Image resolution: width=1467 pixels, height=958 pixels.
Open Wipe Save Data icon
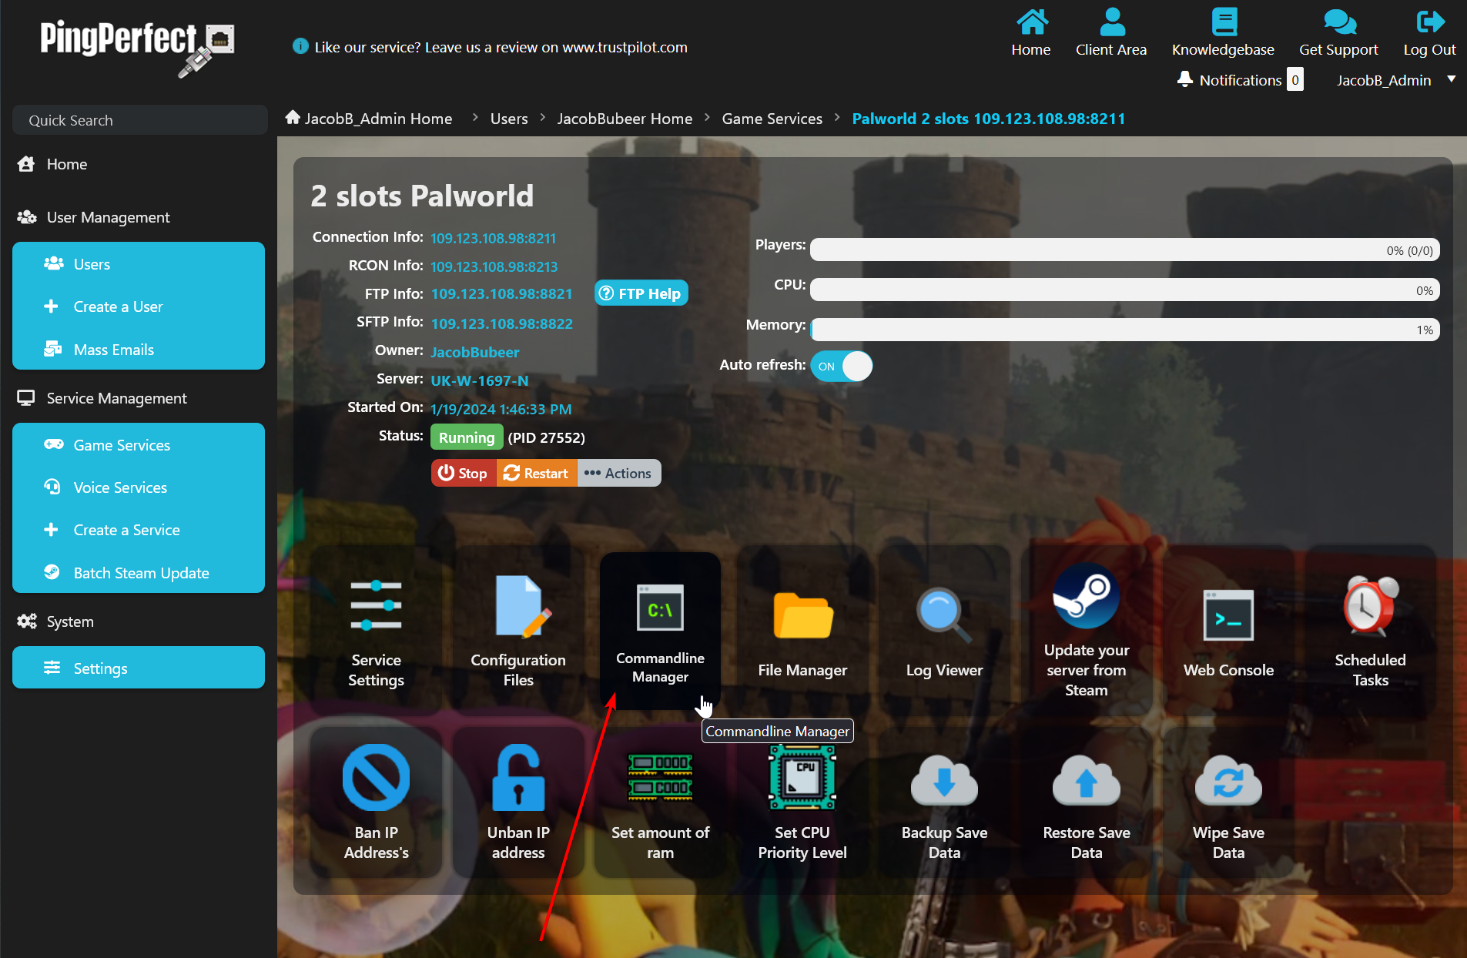pos(1228,782)
